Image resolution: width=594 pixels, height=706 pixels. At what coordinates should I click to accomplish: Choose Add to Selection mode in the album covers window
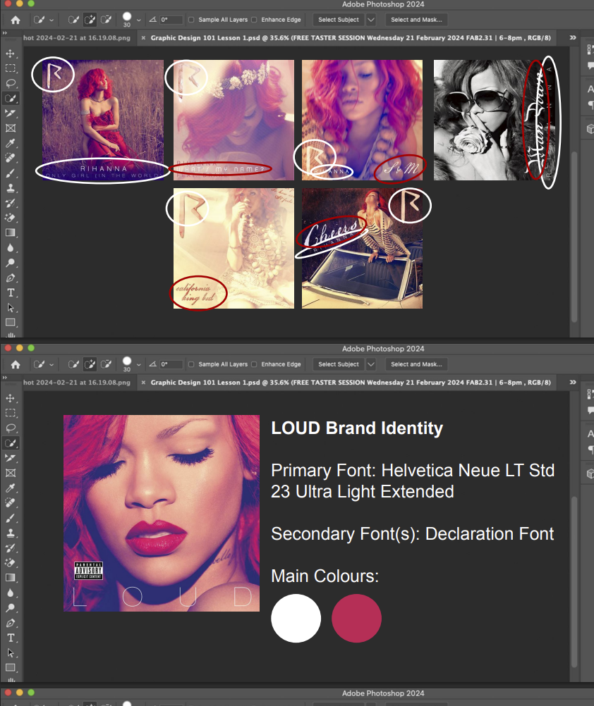point(90,20)
